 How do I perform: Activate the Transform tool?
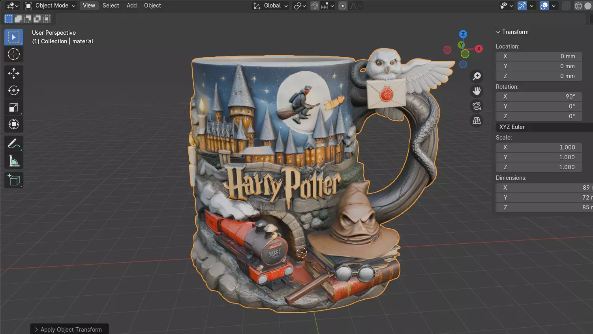point(14,124)
